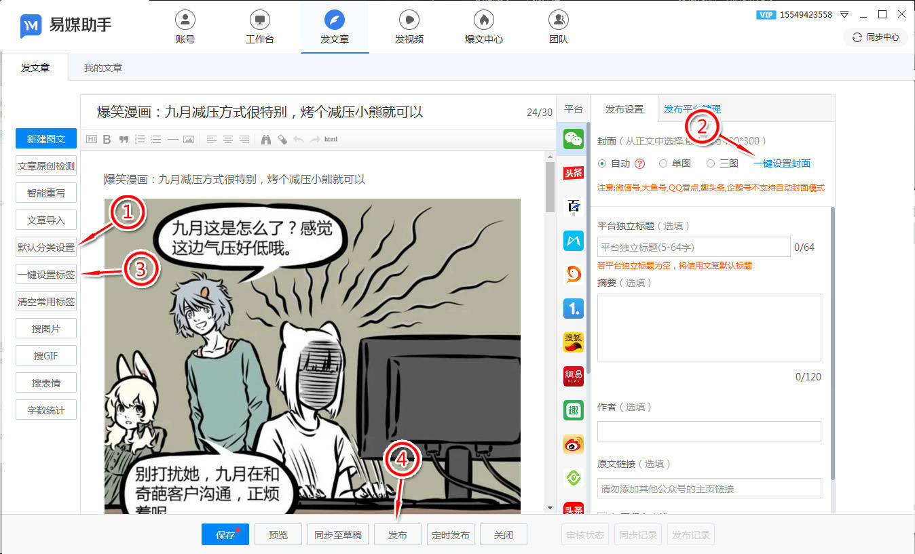Select the Sohu platform icon

pyautogui.click(x=574, y=342)
